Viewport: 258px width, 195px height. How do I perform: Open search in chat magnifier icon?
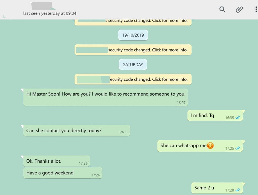pos(222,9)
